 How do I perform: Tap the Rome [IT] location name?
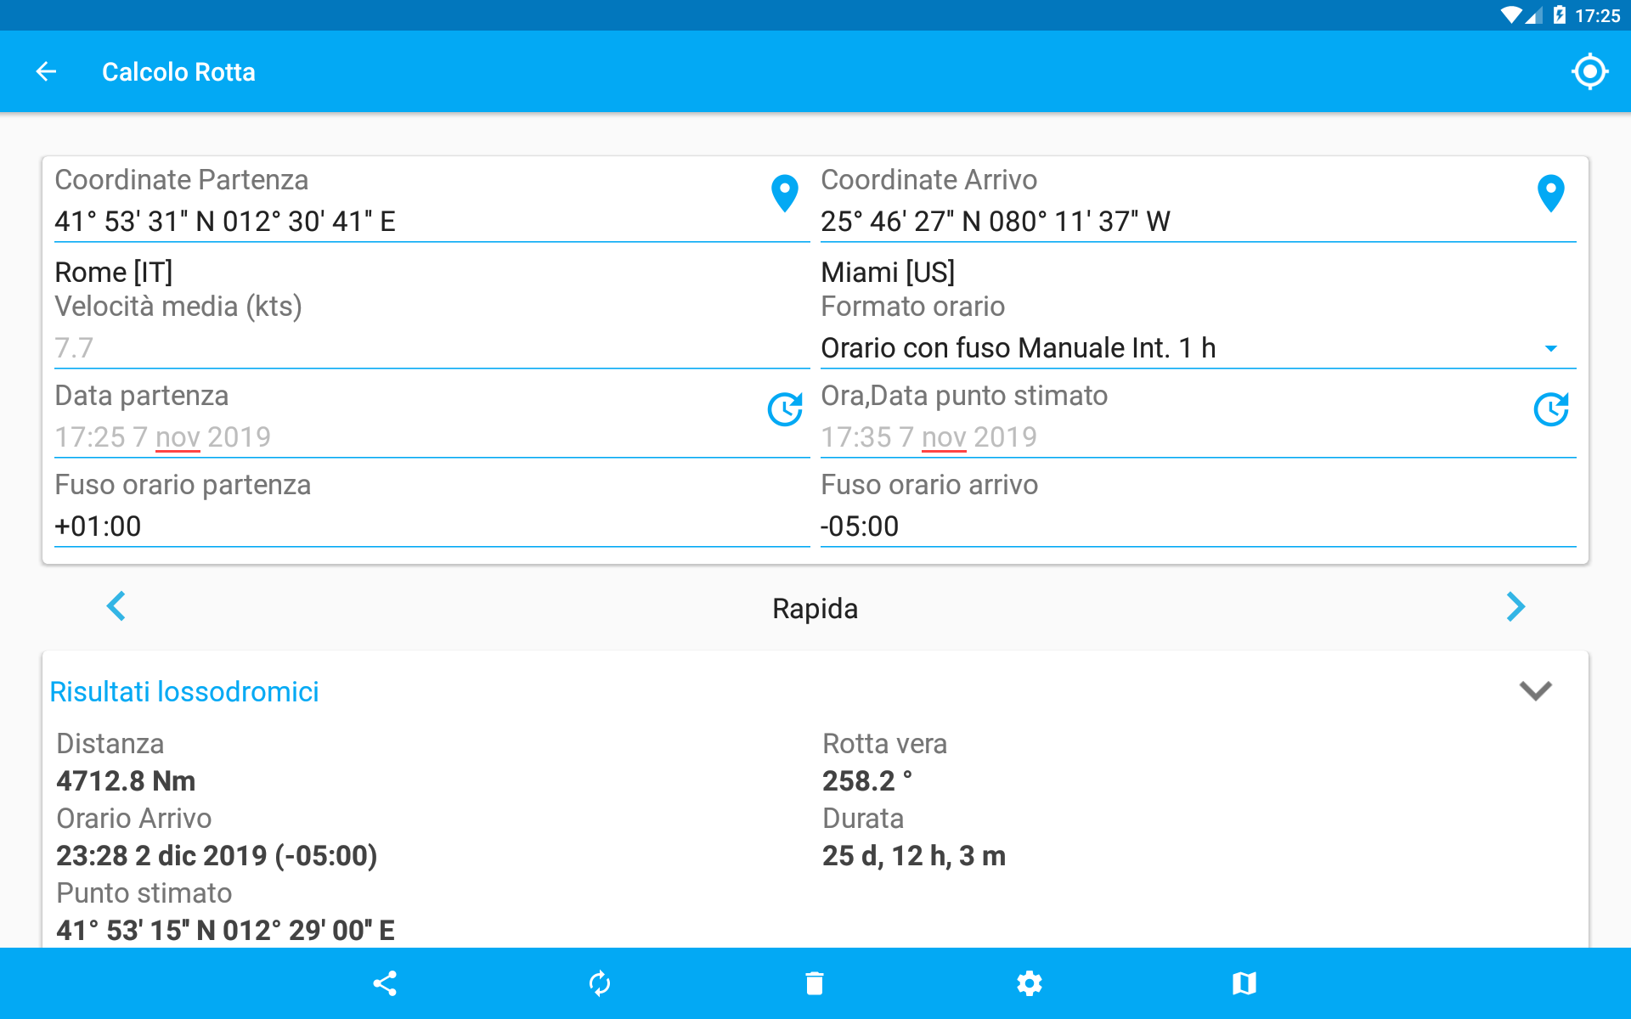pos(114,273)
